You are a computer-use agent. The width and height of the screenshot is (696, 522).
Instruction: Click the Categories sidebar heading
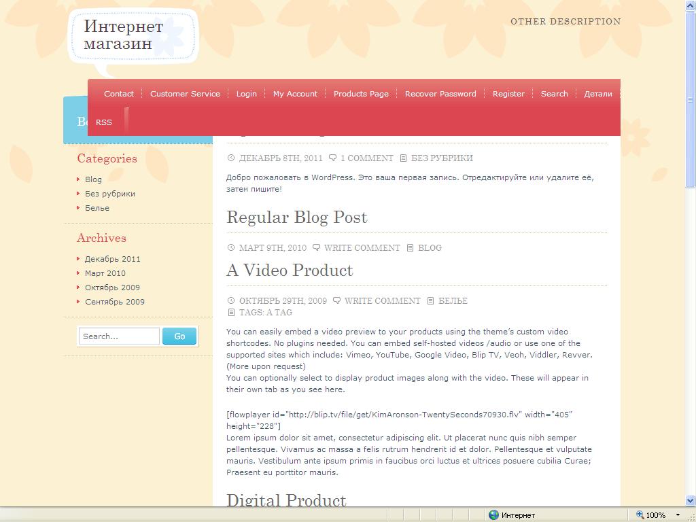tap(107, 158)
